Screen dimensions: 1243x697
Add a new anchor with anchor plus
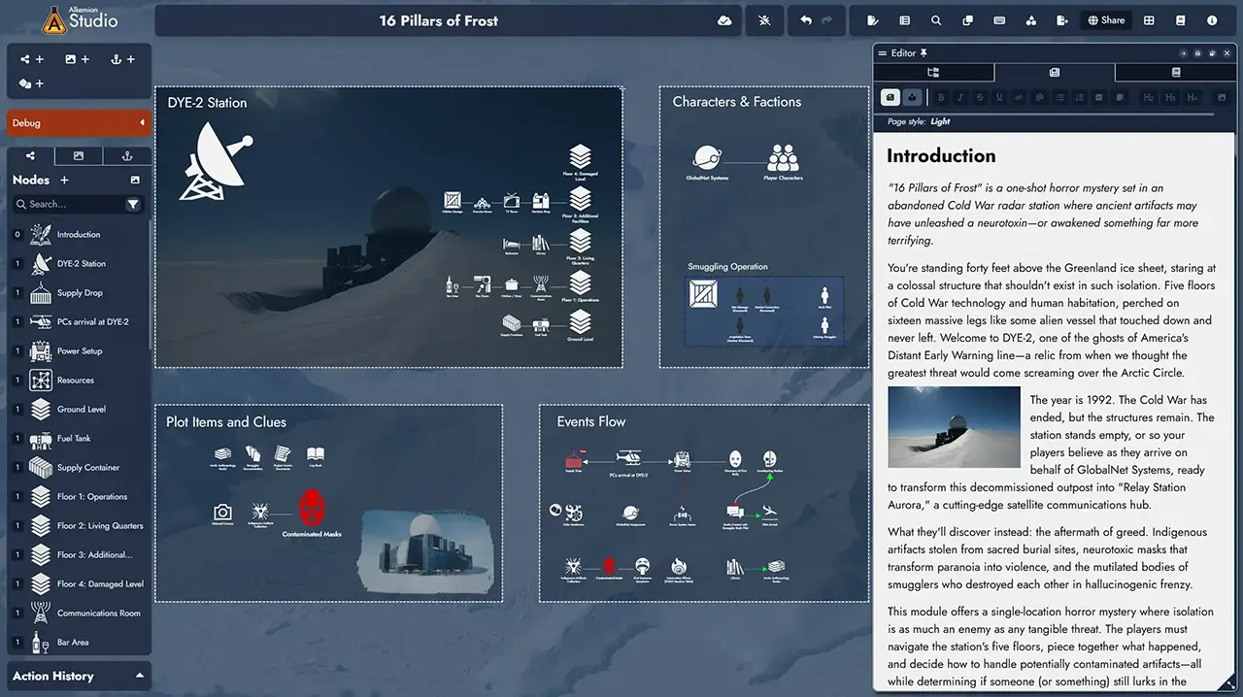[122, 59]
